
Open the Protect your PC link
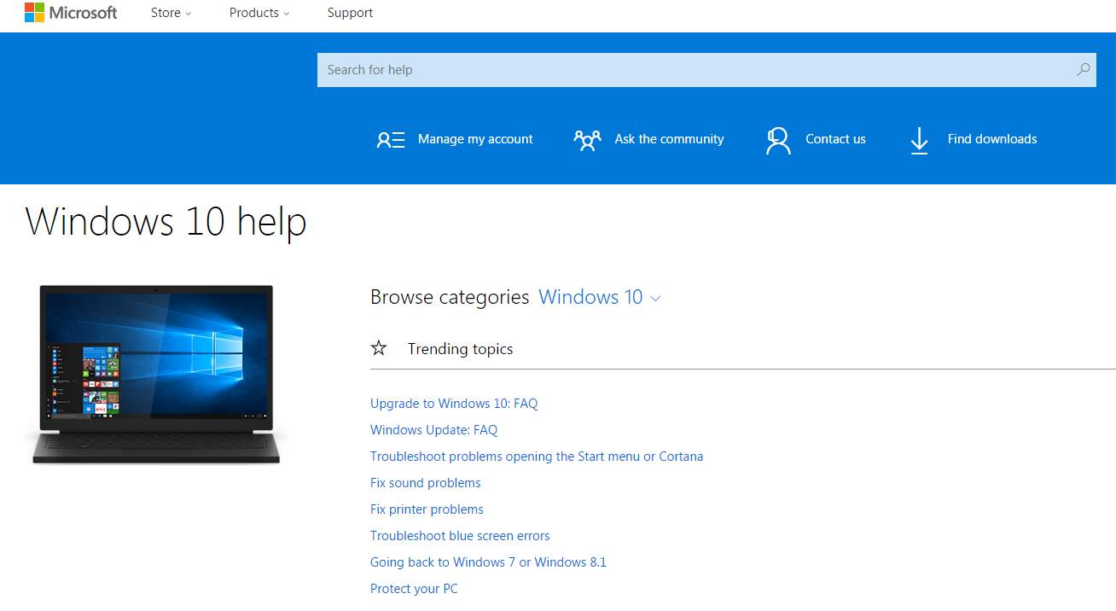point(414,588)
